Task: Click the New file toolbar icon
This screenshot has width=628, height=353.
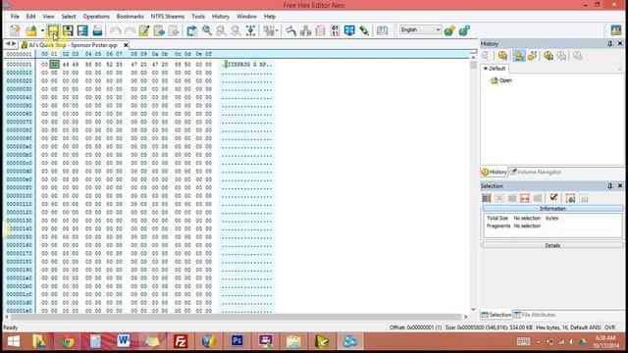Action: point(16,30)
